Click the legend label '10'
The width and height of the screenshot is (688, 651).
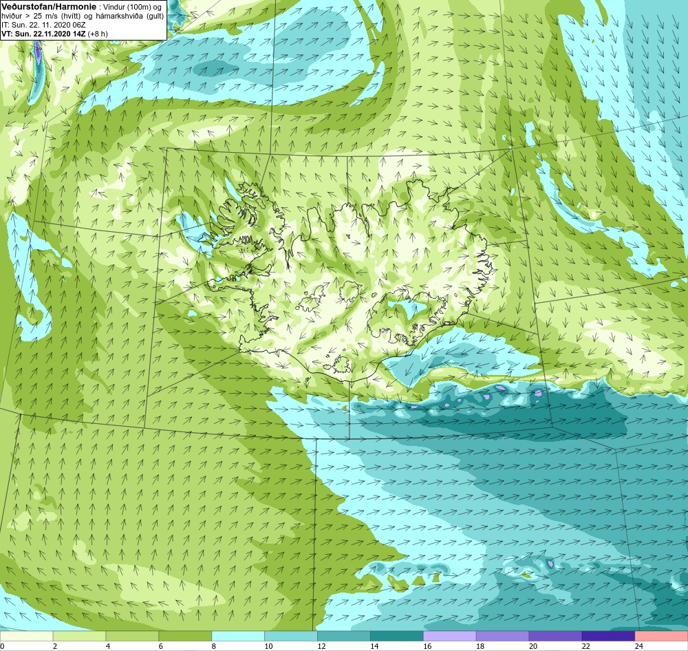pos(268,646)
